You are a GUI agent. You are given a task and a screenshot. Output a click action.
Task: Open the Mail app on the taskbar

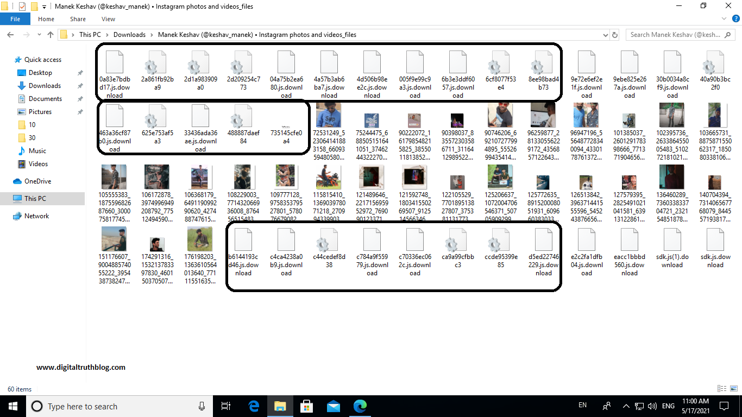click(334, 406)
